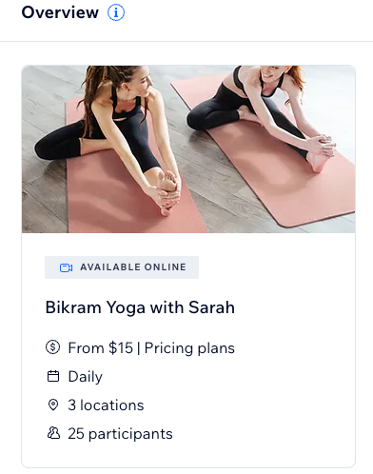Image resolution: width=373 pixels, height=474 pixels.
Task: Click the calendar icon beside Daily
Action: tap(53, 376)
